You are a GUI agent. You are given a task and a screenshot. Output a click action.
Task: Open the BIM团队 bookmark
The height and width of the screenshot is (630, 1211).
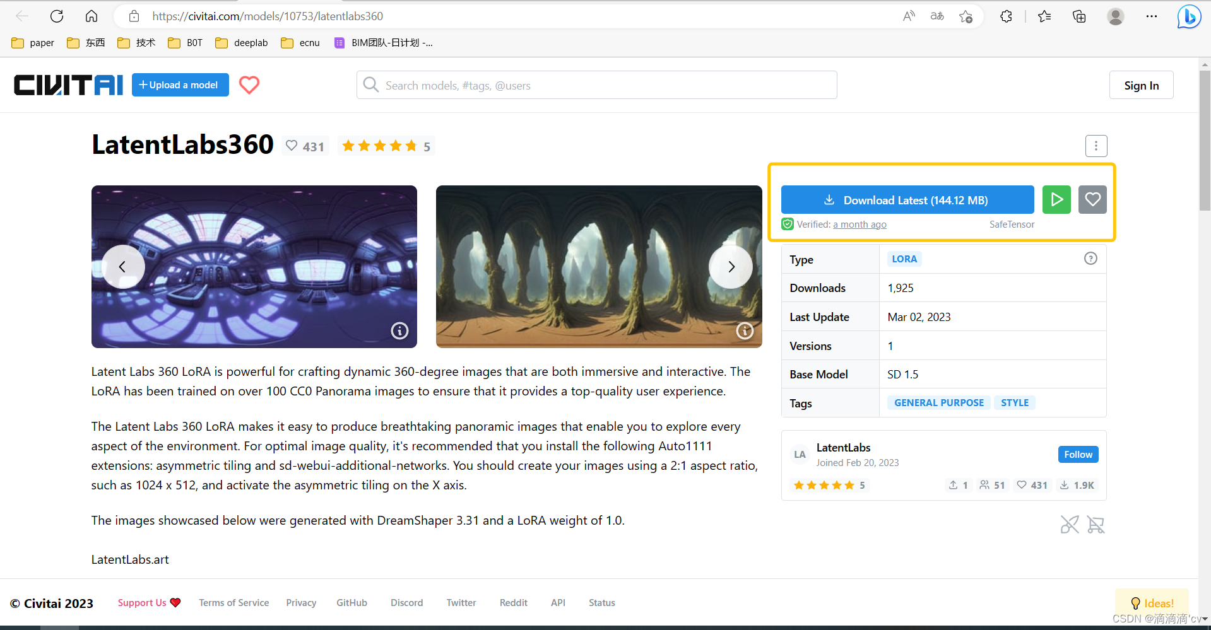384,43
